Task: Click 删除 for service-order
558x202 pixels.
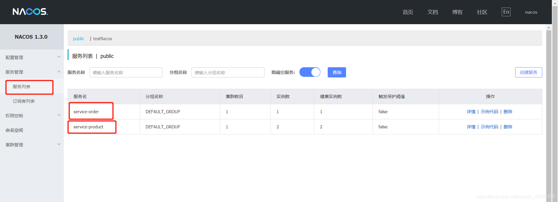Action: (x=508, y=112)
